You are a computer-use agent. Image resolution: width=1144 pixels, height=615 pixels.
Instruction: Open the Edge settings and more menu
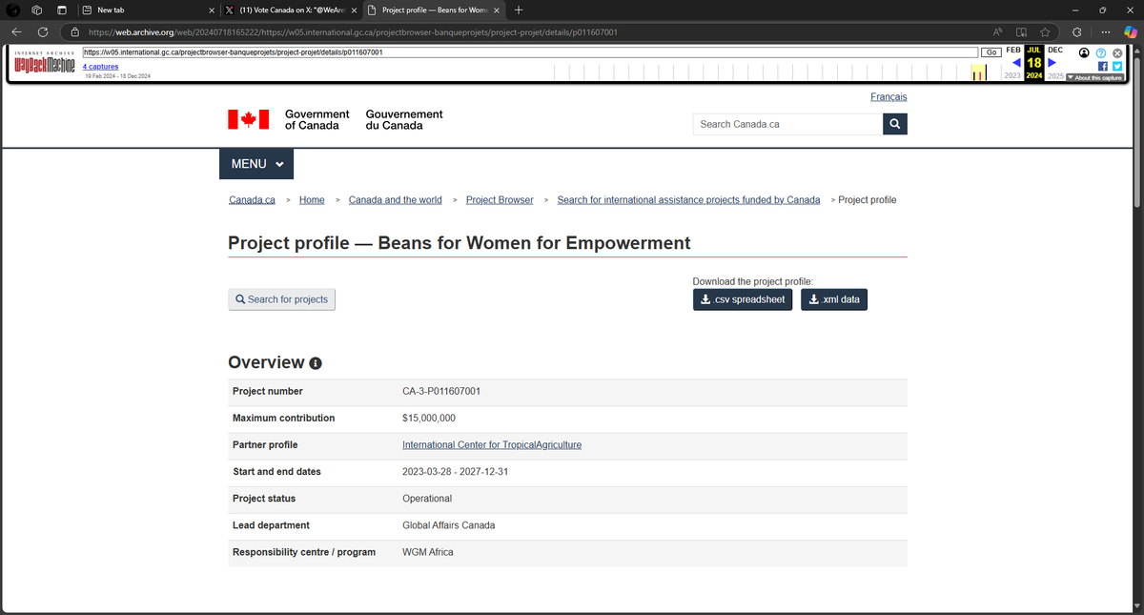pos(1106,31)
